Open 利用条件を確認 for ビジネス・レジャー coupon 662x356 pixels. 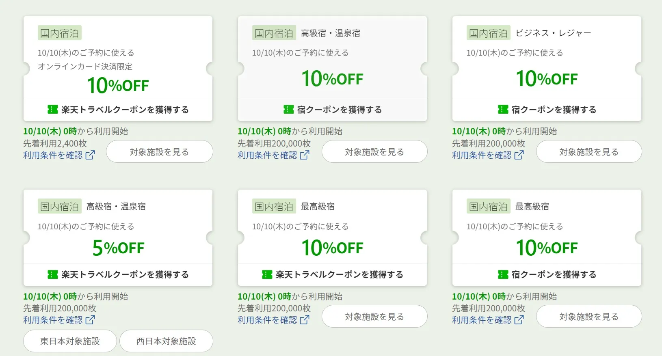point(488,155)
